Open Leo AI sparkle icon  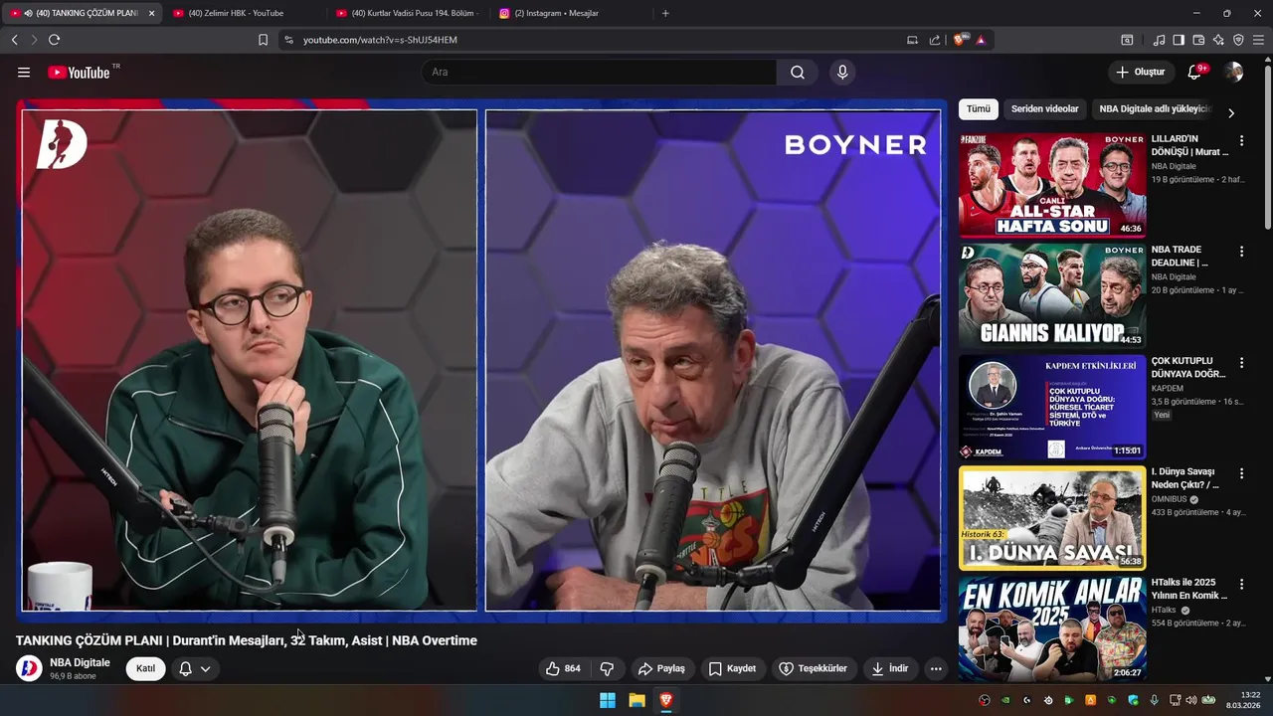[1218, 40]
